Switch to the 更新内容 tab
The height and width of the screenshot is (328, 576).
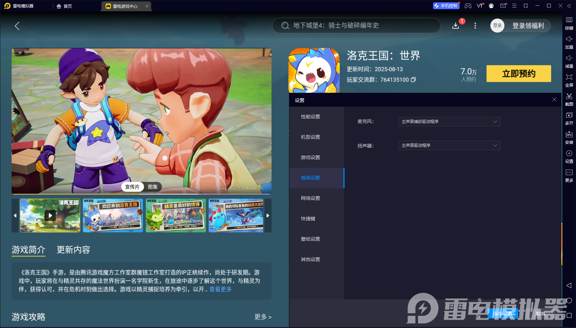coord(74,250)
